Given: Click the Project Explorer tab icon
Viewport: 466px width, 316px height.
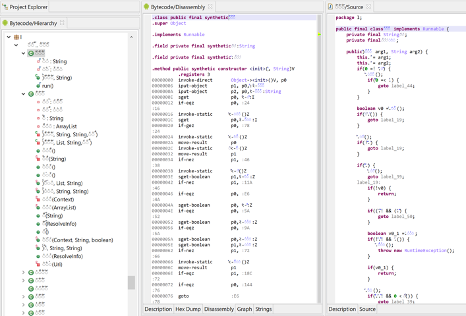Looking at the screenshot, I should tap(5, 7).
